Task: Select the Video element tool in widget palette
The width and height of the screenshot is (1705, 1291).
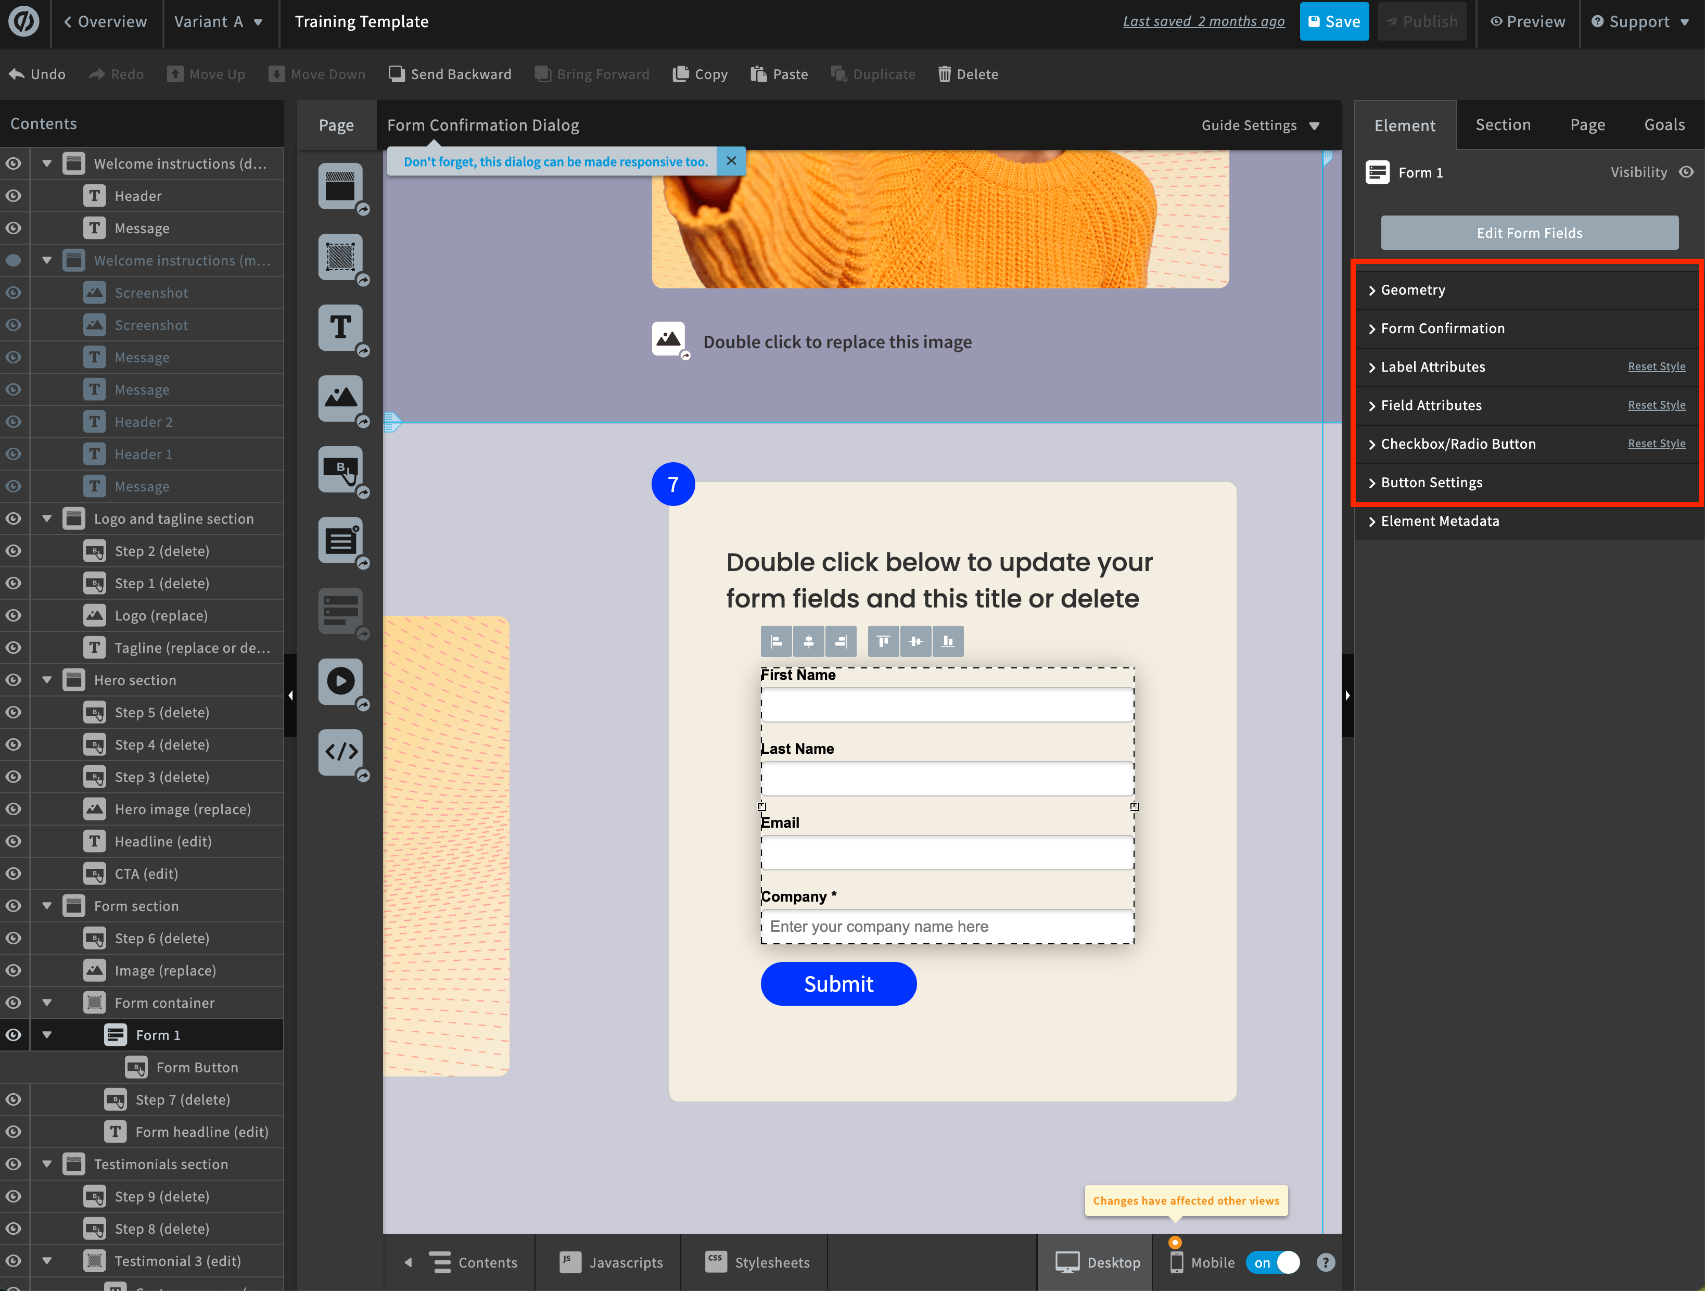Action: coord(340,681)
